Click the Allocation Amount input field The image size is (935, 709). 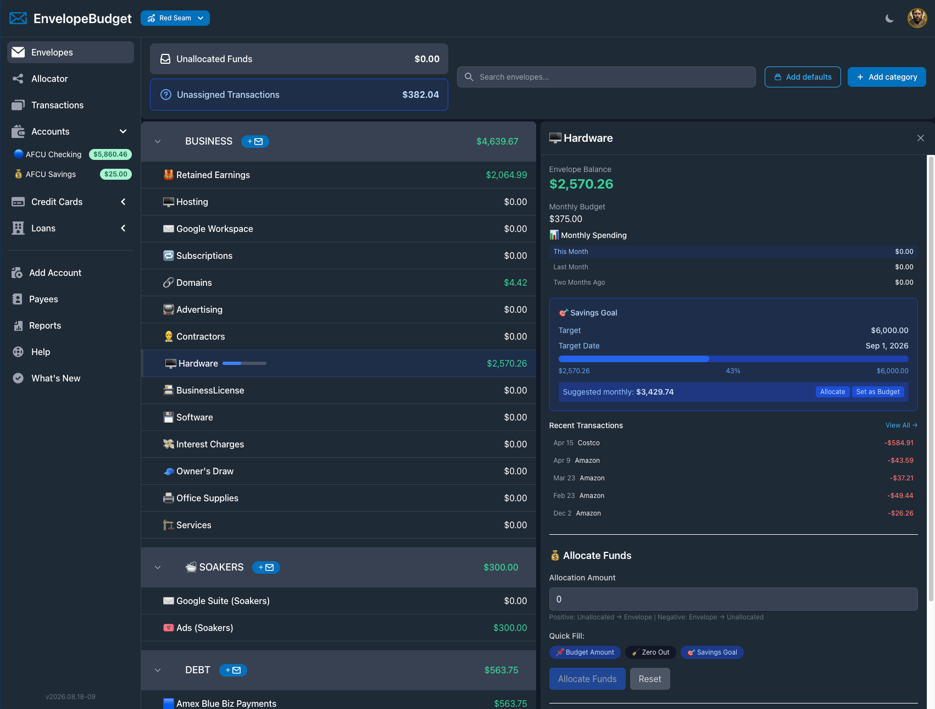click(x=733, y=599)
